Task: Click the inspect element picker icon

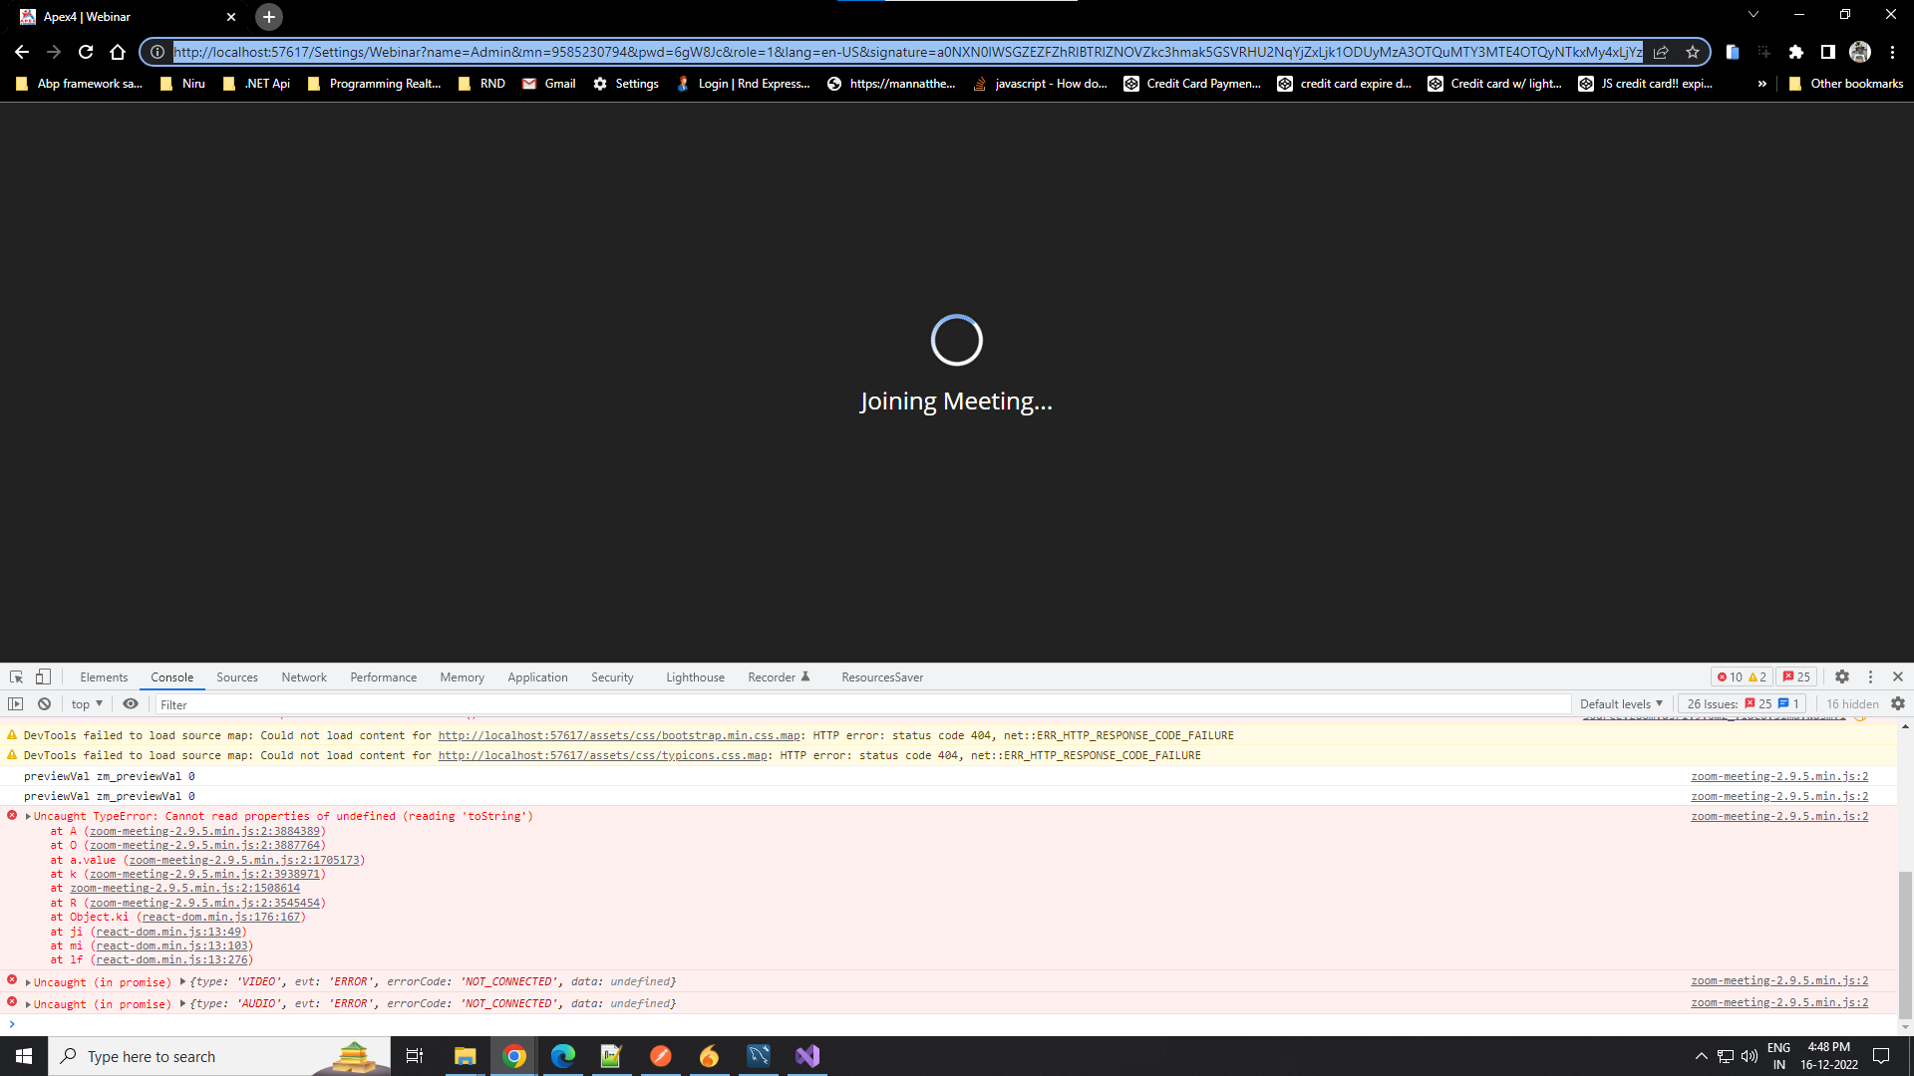Action: coord(16,676)
